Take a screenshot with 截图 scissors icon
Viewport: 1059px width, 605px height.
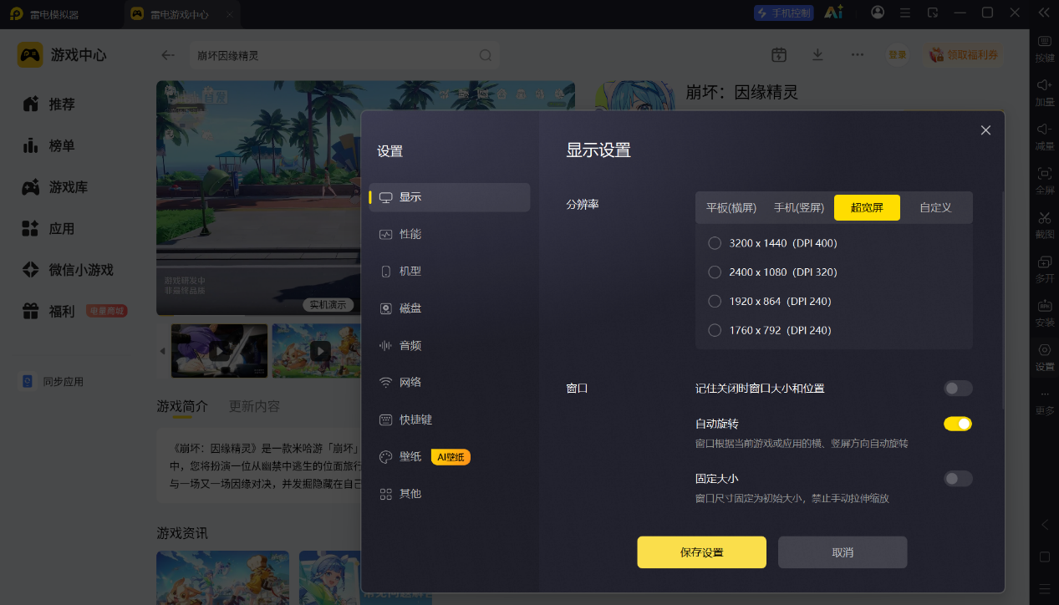coord(1044,217)
